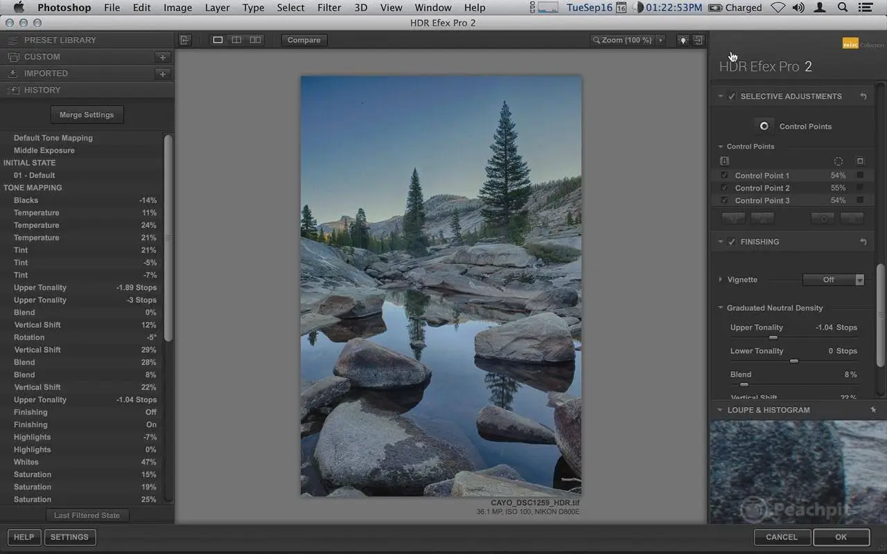Uncheck Control Point 3 checkbox

click(724, 200)
